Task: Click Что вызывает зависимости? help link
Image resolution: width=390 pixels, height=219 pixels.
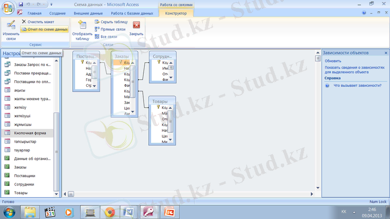Action: point(357,86)
